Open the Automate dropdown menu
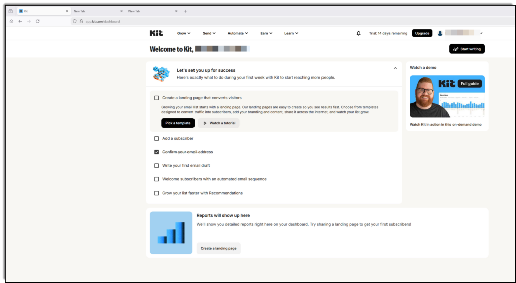The height and width of the screenshot is (283, 516). [238, 33]
